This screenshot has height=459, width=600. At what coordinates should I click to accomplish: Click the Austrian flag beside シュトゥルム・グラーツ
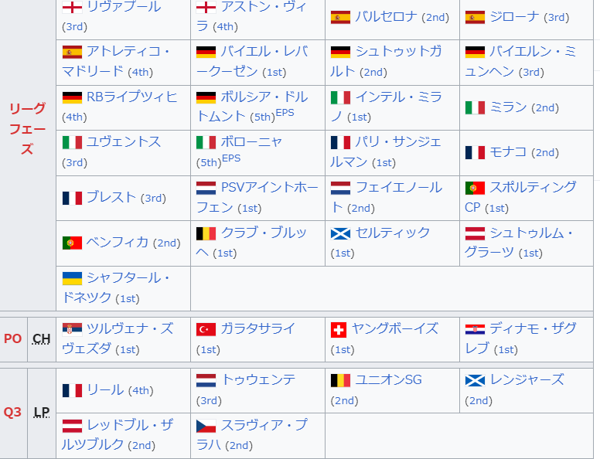tap(475, 233)
